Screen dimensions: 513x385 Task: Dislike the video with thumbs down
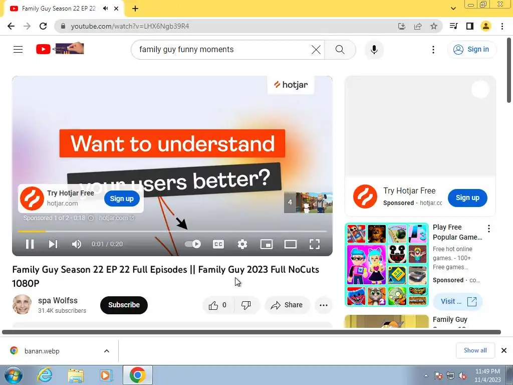click(246, 305)
